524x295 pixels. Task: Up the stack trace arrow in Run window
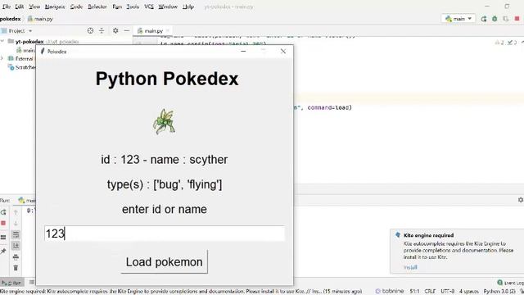tap(16, 212)
